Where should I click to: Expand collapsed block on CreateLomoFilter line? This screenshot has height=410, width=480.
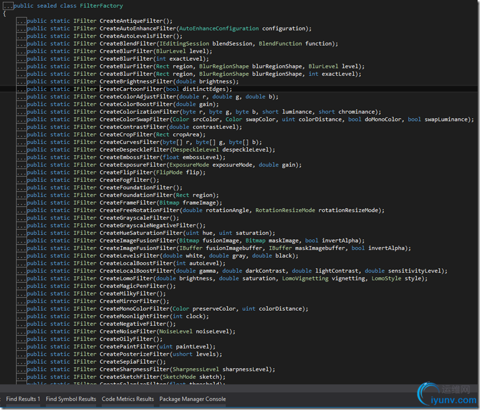click(x=21, y=279)
